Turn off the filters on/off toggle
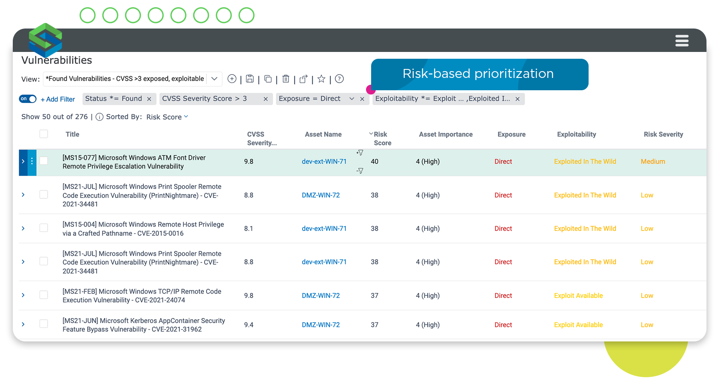This screenshot has width=715, height=384. pyautogui.click(x=28, y=99)
